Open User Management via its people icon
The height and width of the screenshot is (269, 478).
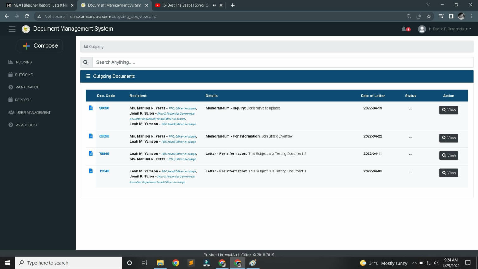(x=11, y=112)
